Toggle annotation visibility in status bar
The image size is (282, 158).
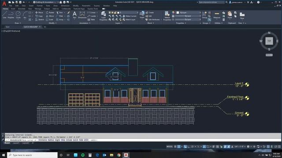point(225,147)
